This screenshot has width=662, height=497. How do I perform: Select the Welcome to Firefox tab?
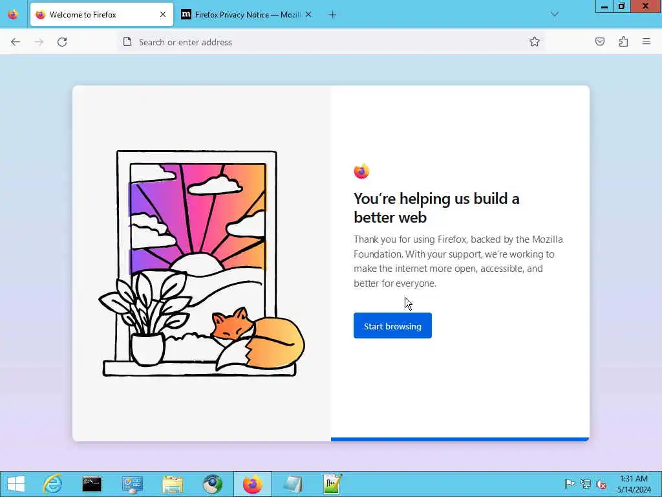[x=101, y=15]
